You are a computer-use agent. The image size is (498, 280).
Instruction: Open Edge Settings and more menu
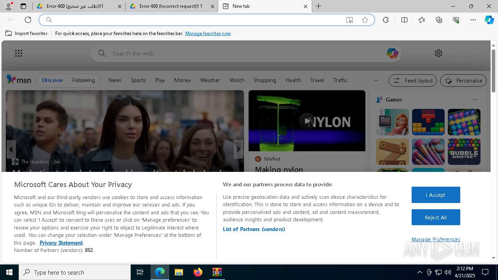[473, 20]
